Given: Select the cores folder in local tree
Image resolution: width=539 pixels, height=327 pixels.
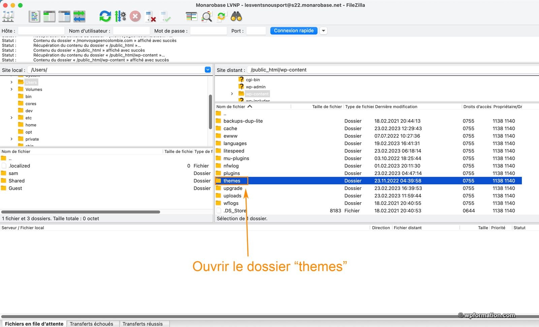Looking at the screenshot, I should (x=31, y=104).
